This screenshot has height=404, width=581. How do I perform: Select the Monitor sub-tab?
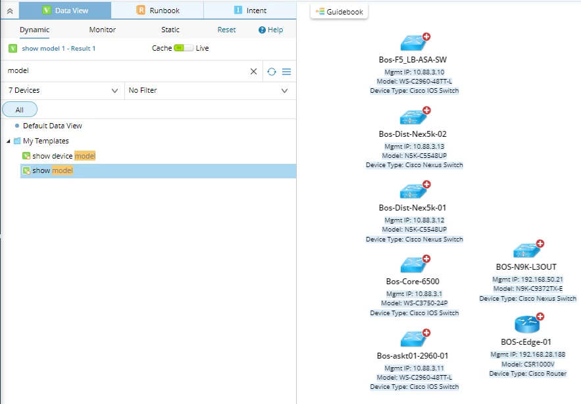102,30
